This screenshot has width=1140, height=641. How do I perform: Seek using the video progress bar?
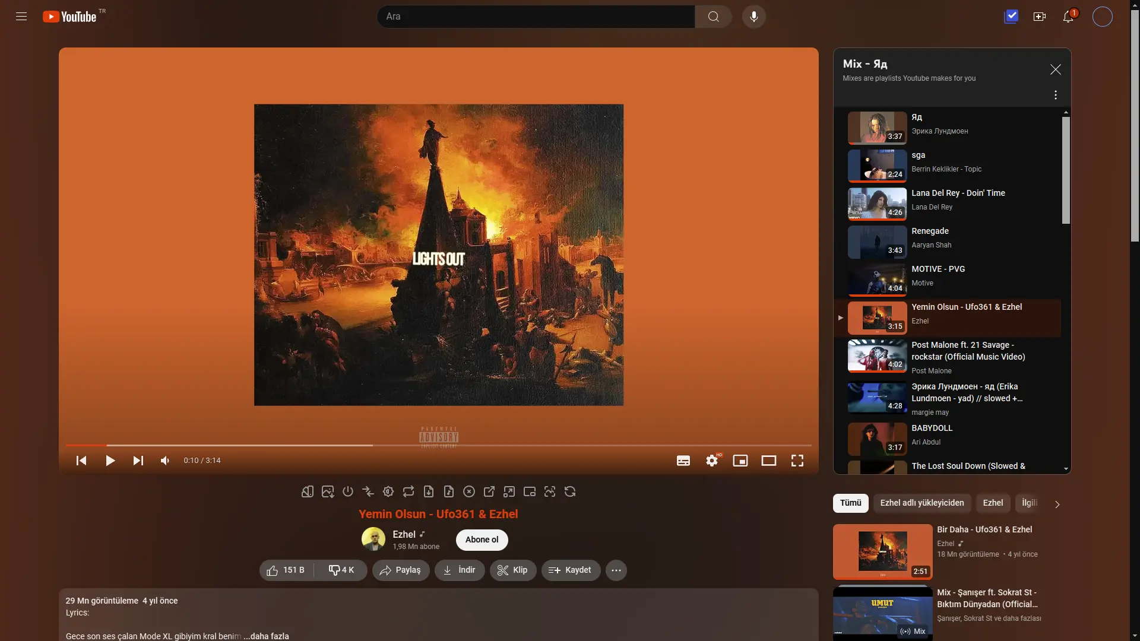click(439, 445)
